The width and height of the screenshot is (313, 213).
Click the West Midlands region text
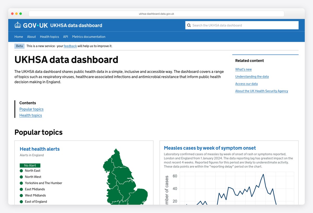[35, 195]
